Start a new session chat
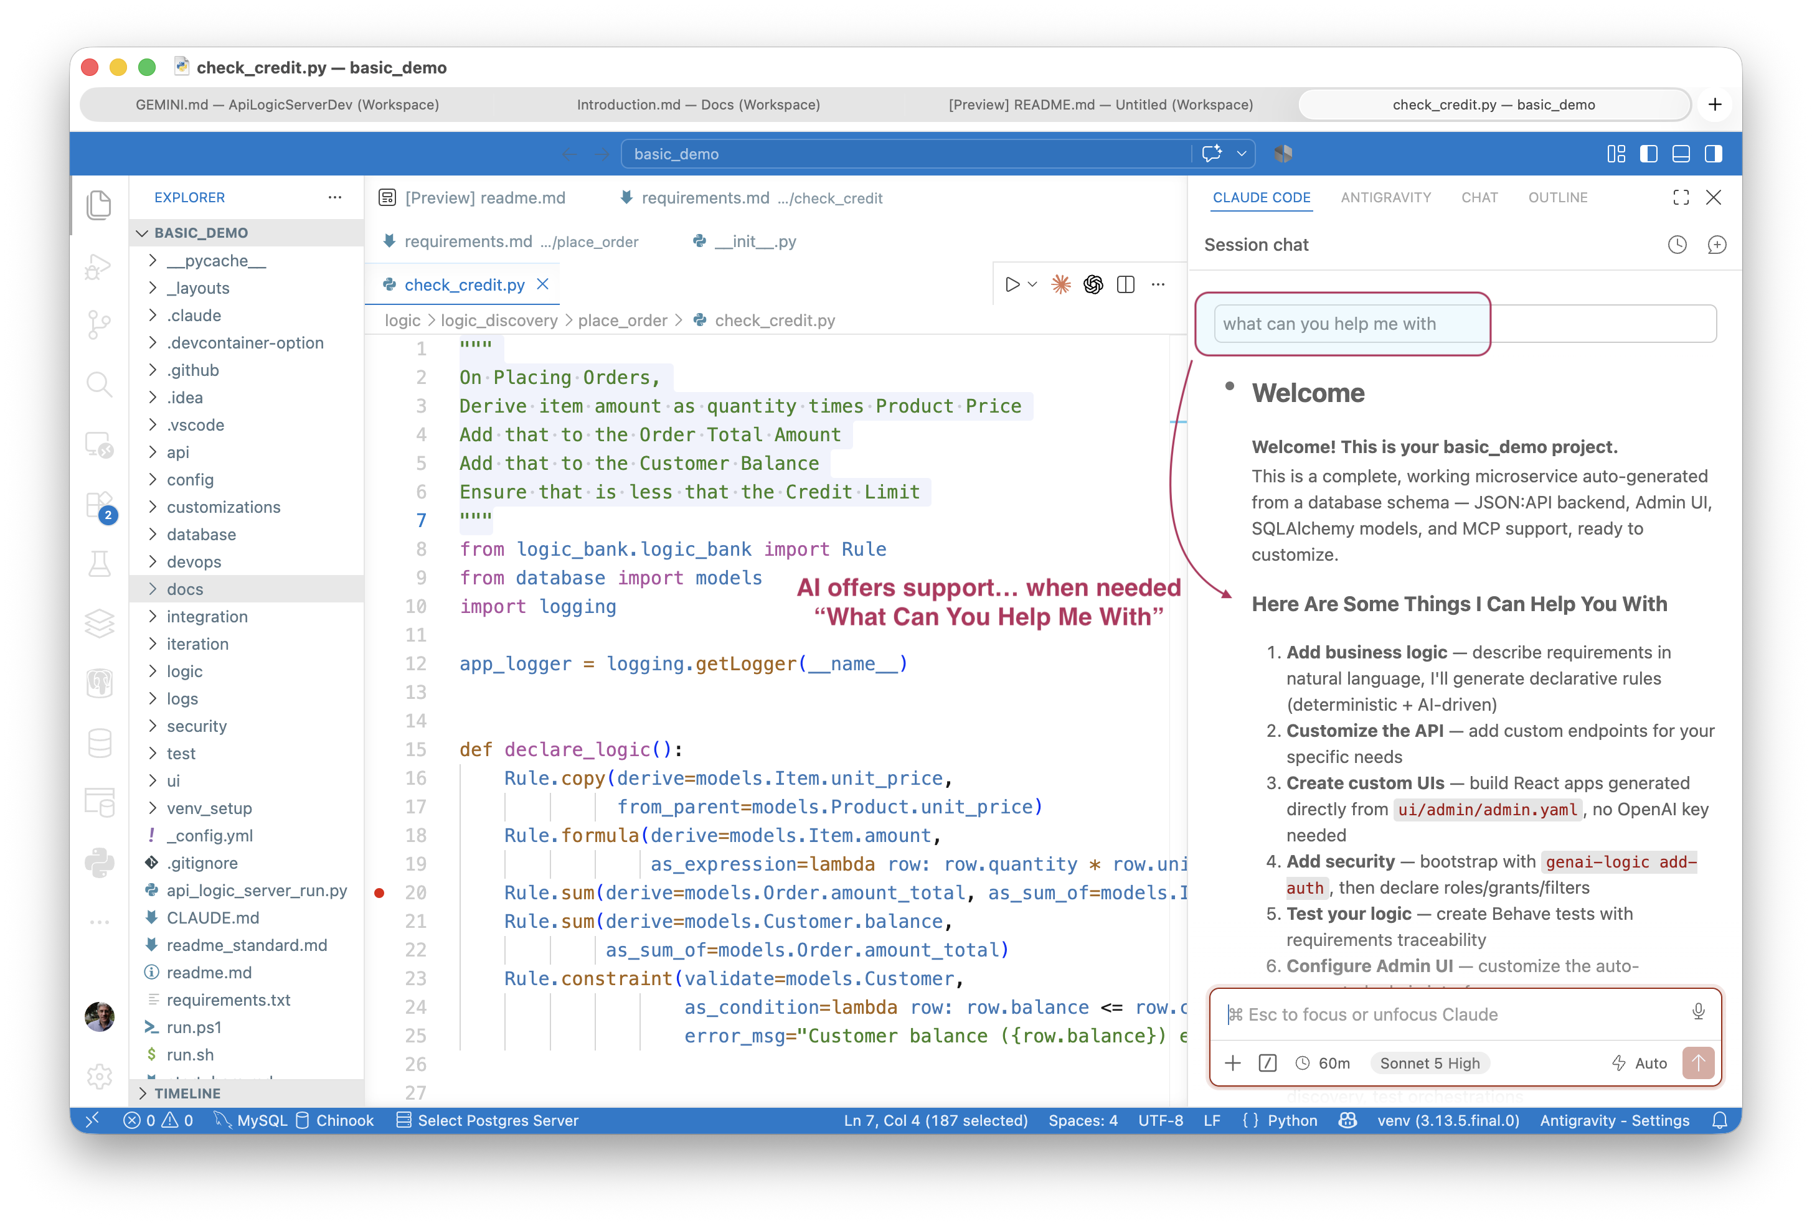The image size is (1812, 1226). point(1716,245)
